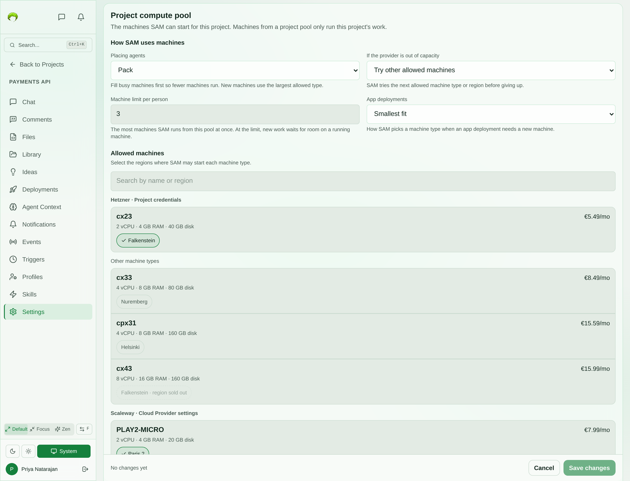Click the Chat sidebar icon
This screenshot has width=630, height=481.
[x=13, y=102]
